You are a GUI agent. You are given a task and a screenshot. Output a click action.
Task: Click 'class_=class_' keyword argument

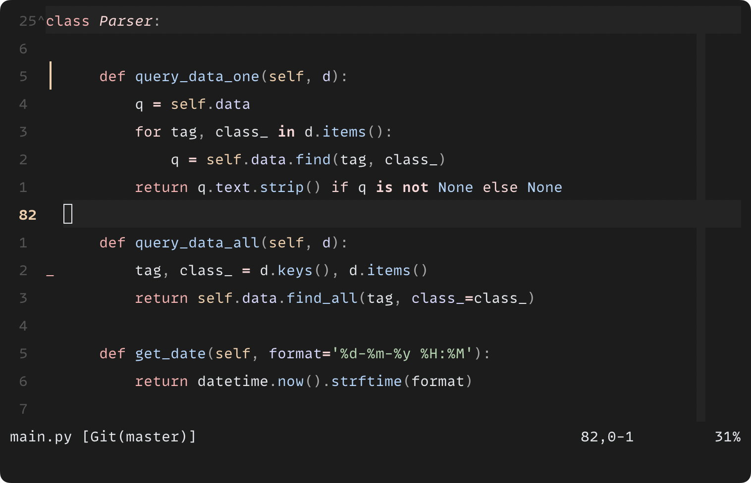(x=469, y=298)
